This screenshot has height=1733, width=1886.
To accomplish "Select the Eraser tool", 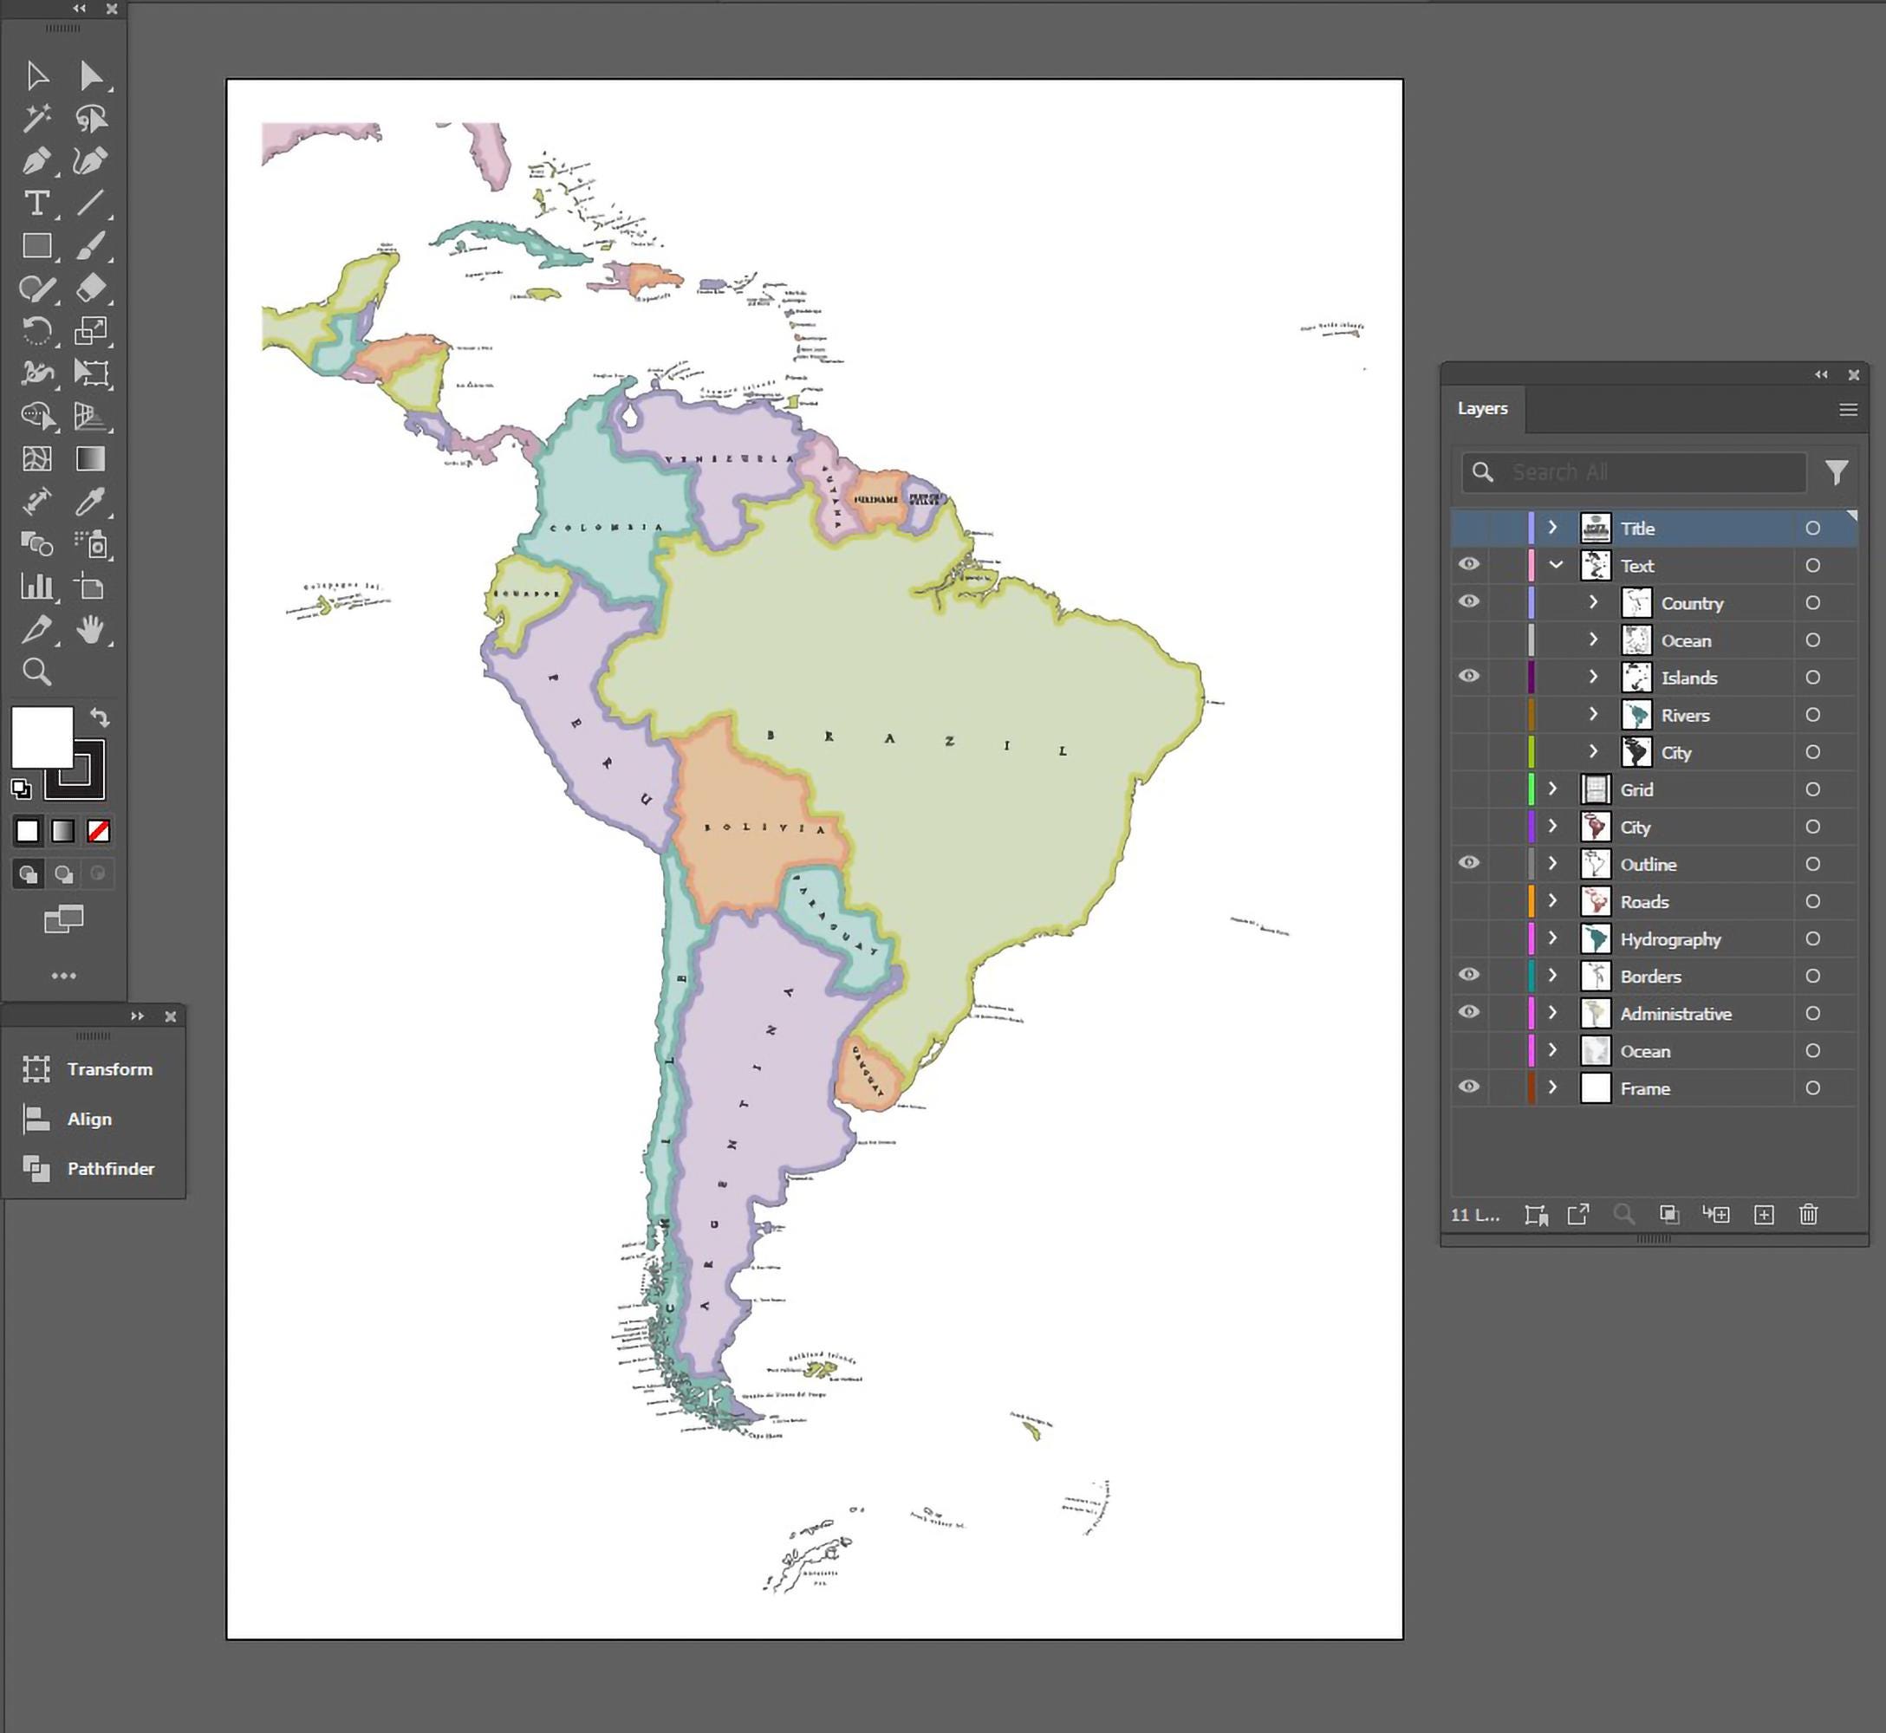I will (91, 288).
